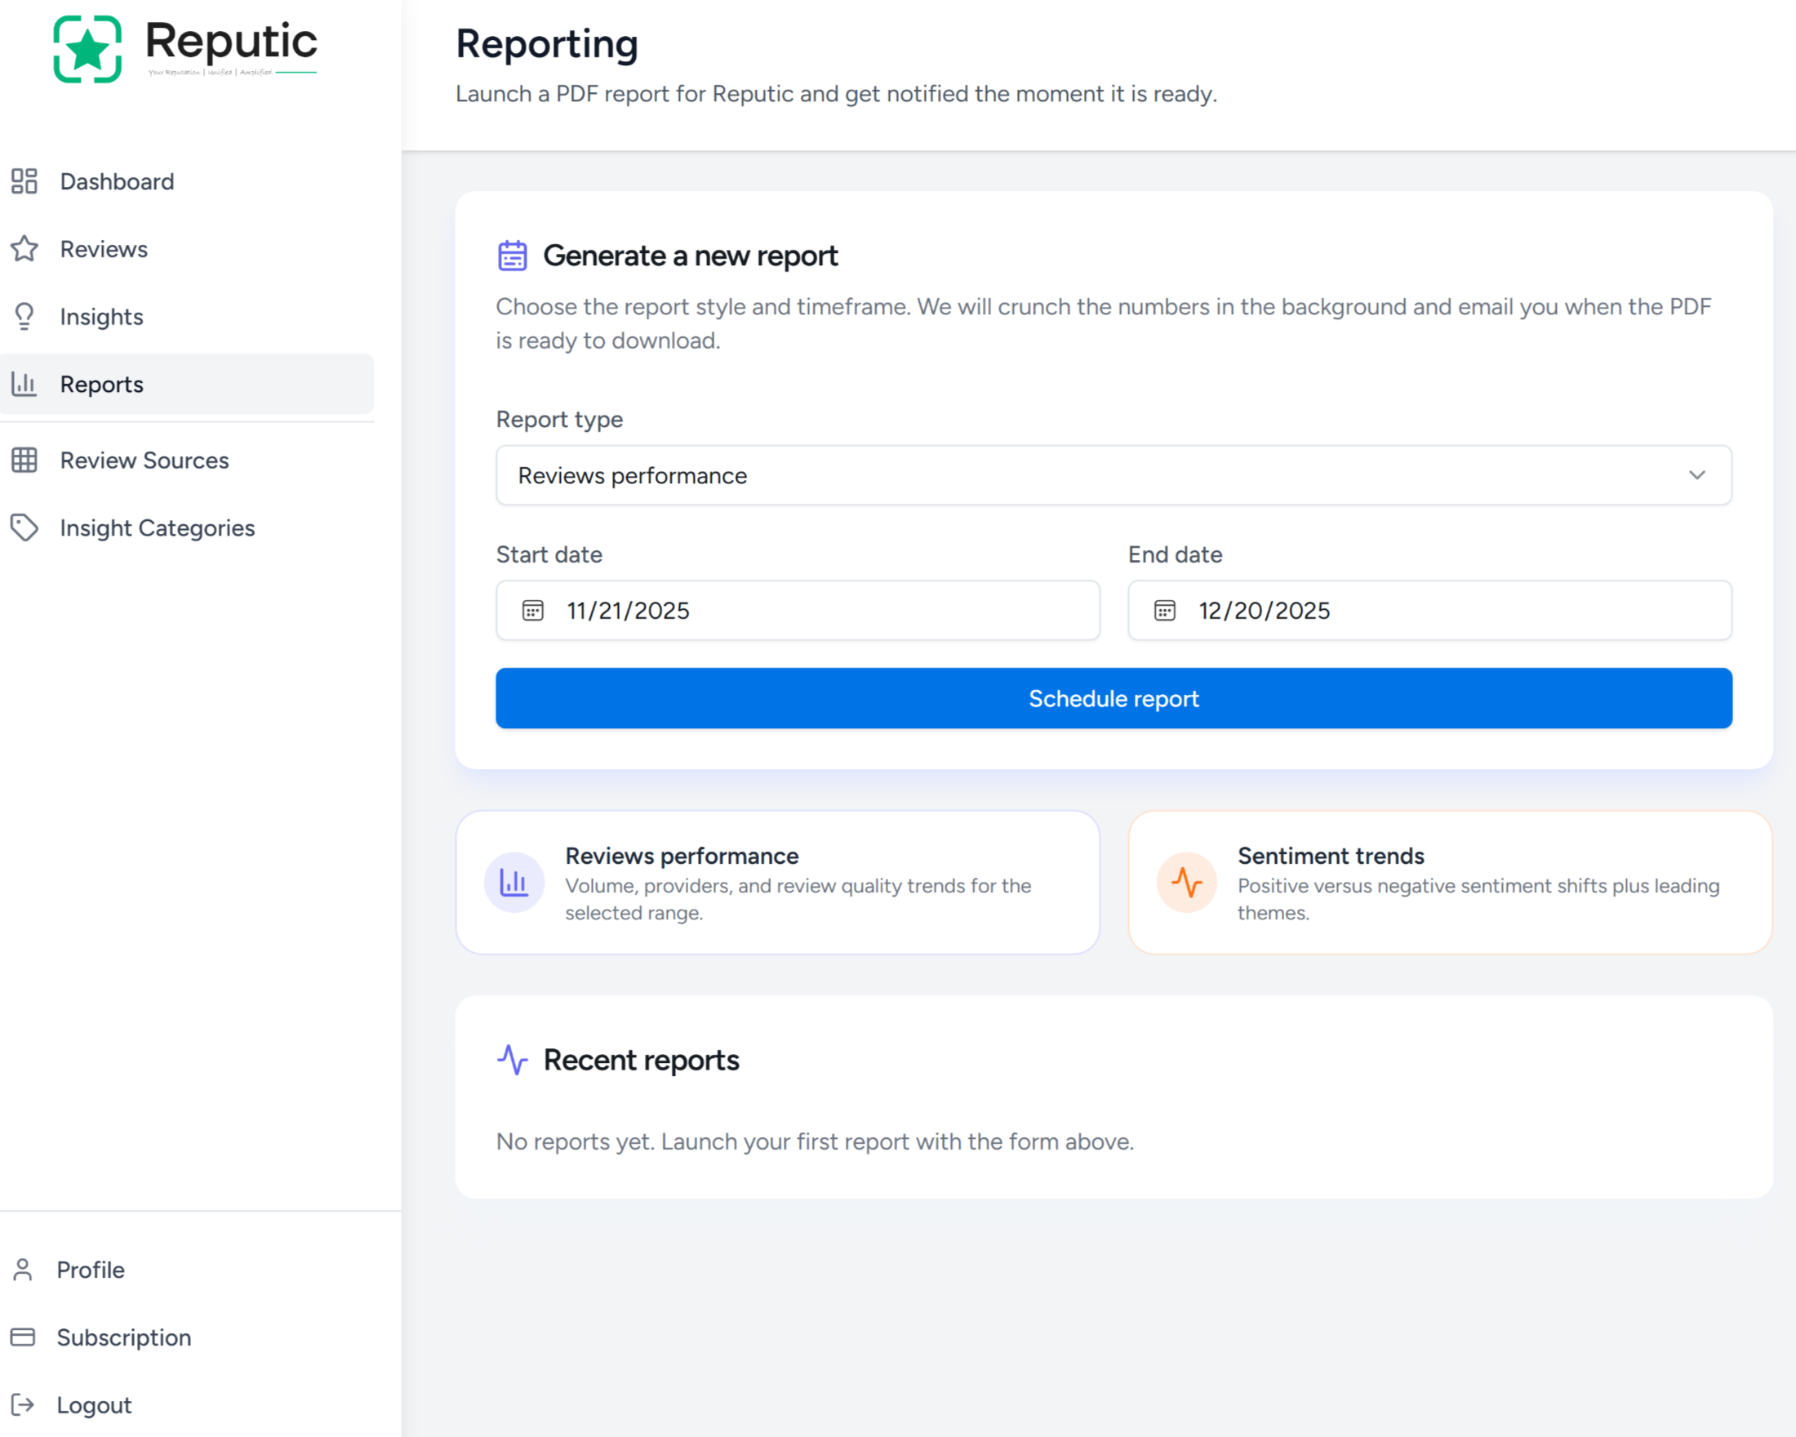1796x1437 pixels.
Task: Click the calendar icon beside the end date
Action: [1163, 611]
